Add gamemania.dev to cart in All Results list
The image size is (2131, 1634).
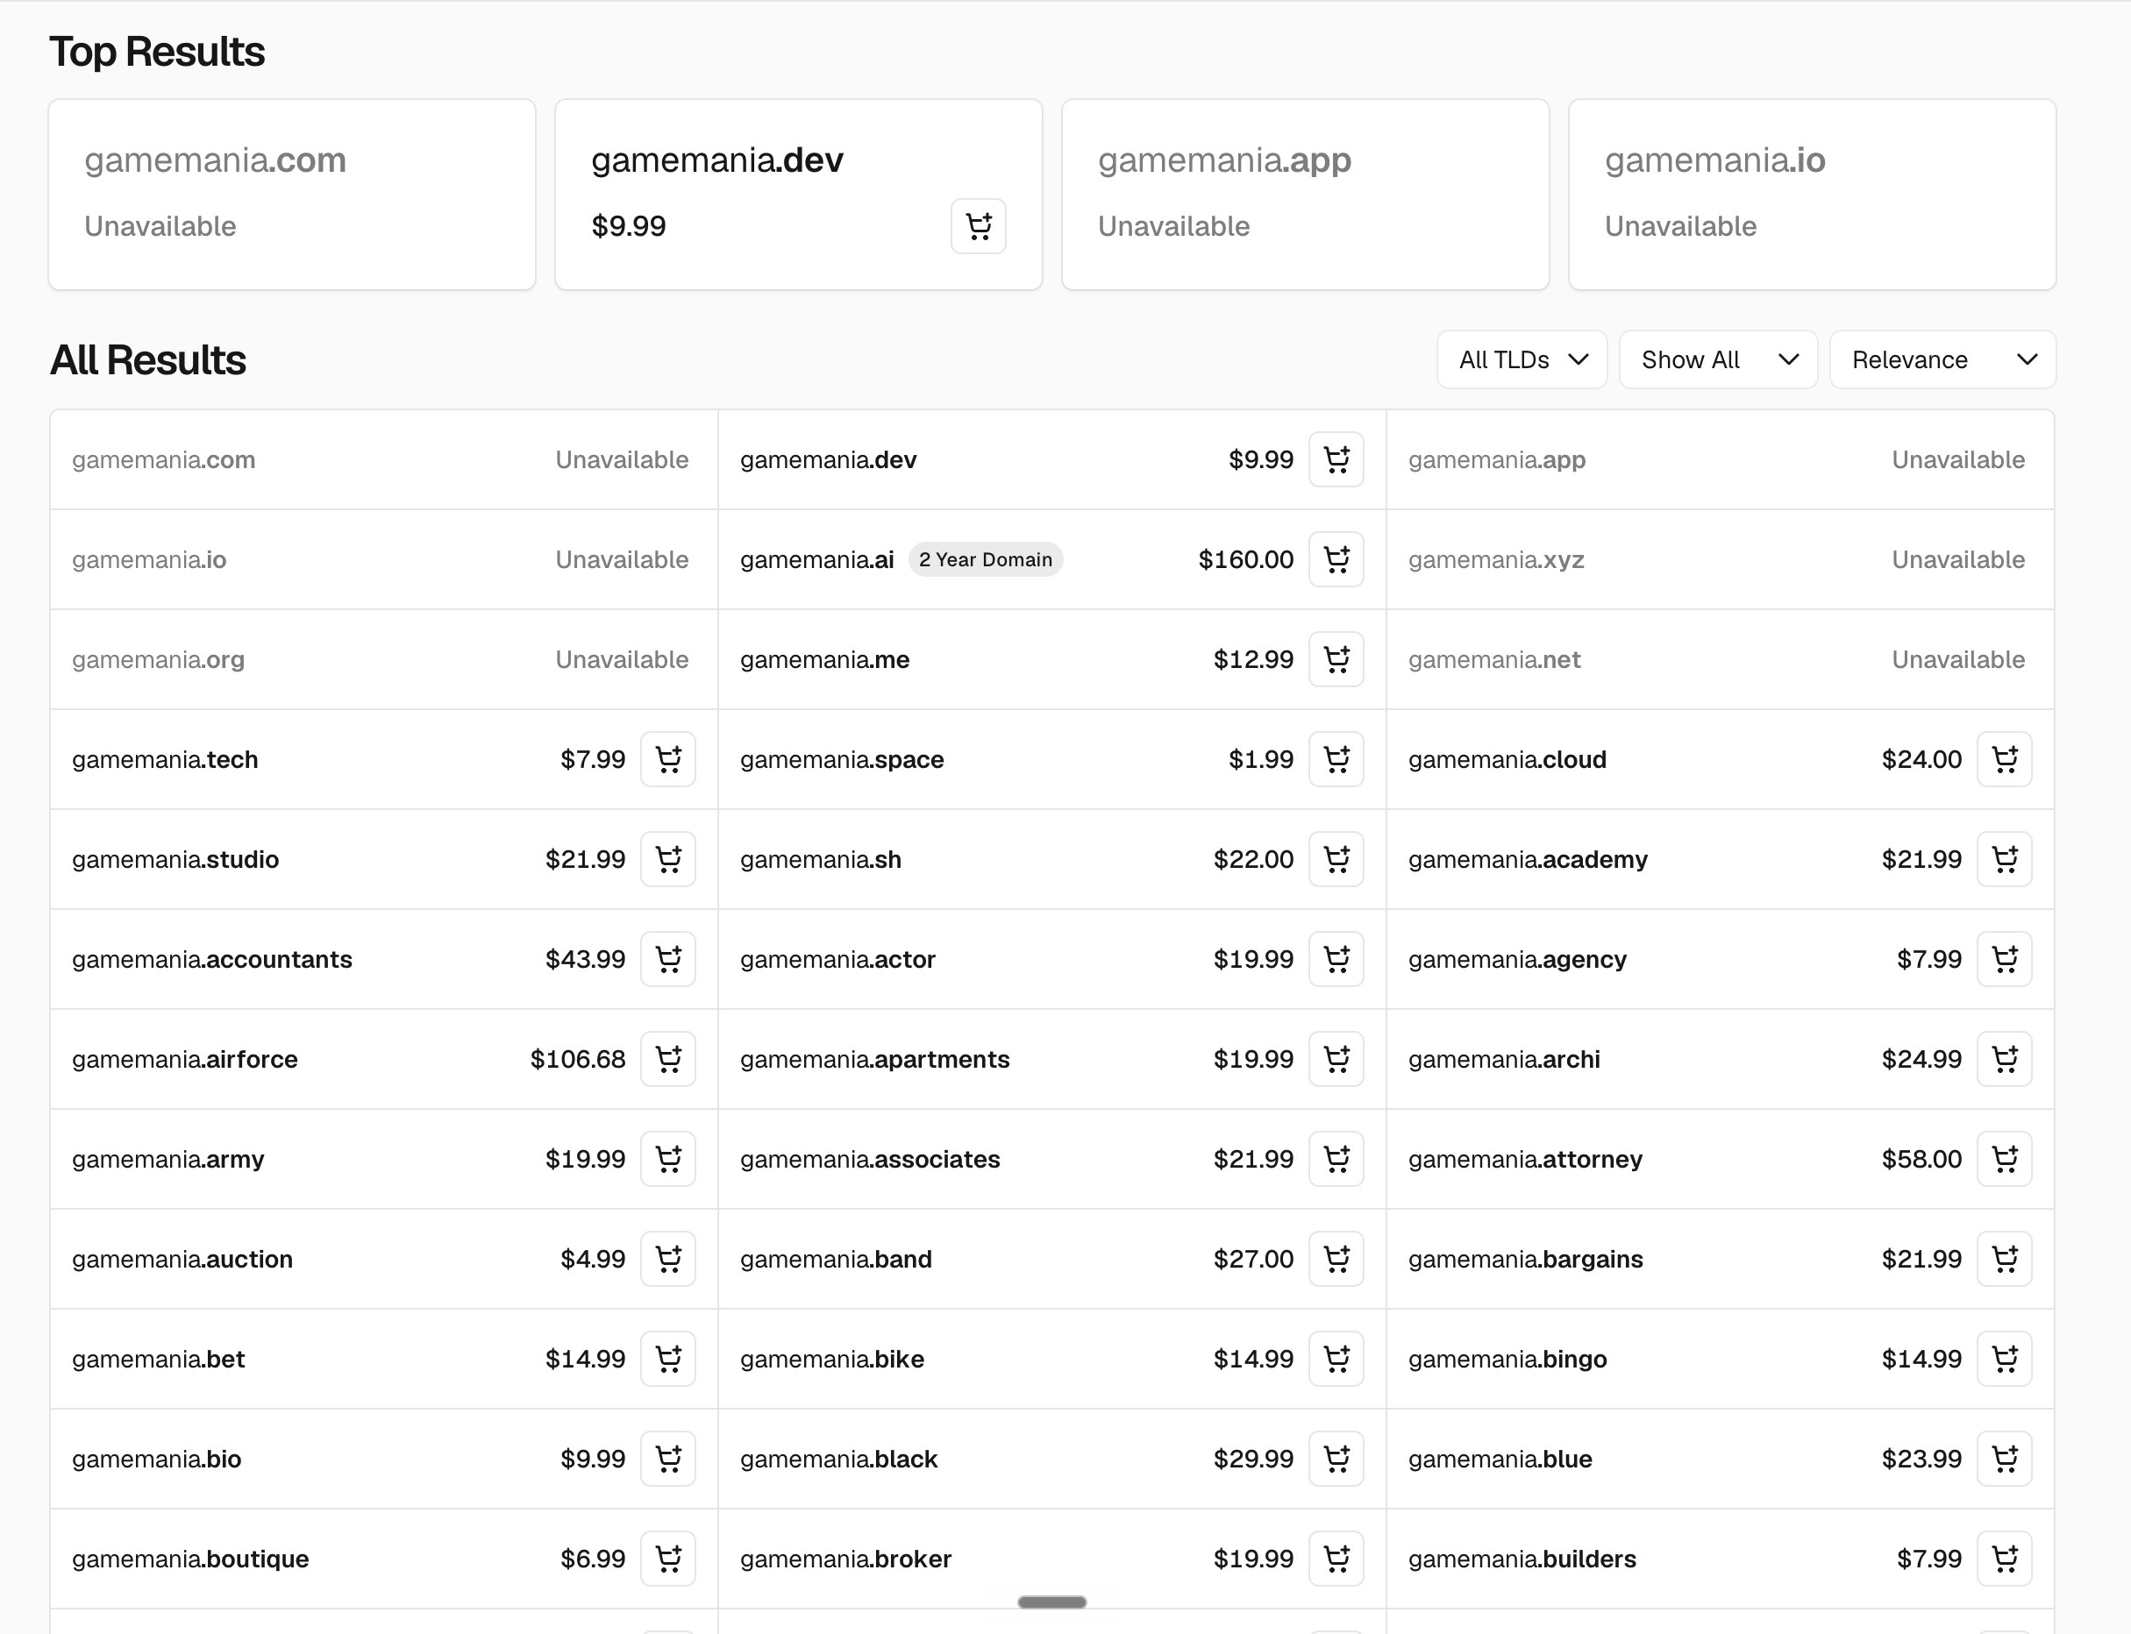click(x=1336, y=459)
